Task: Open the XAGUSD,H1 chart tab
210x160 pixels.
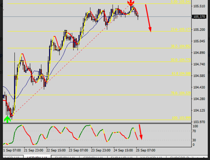Action: click(149, 158)
